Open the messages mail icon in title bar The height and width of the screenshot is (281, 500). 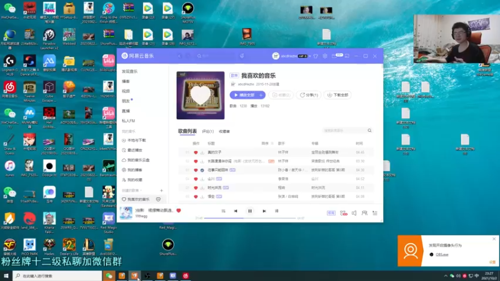334,56
